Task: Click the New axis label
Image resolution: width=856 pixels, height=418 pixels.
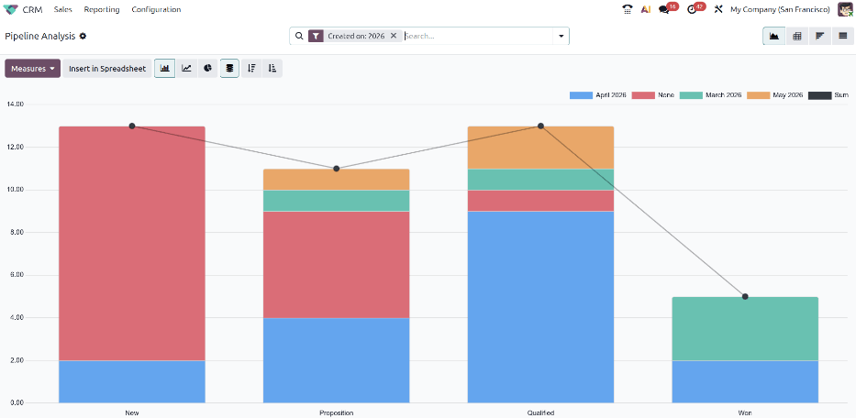Action: click(131, 412)
